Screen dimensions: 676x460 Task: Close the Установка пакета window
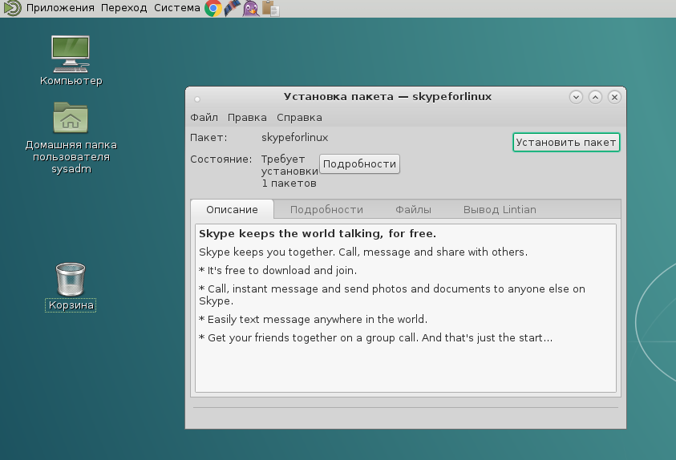pos(614,97)
